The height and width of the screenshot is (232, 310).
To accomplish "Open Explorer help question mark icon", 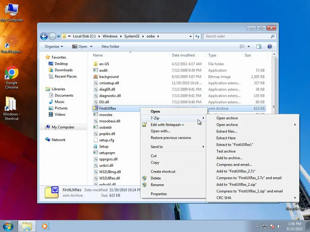I will point(269,47).
